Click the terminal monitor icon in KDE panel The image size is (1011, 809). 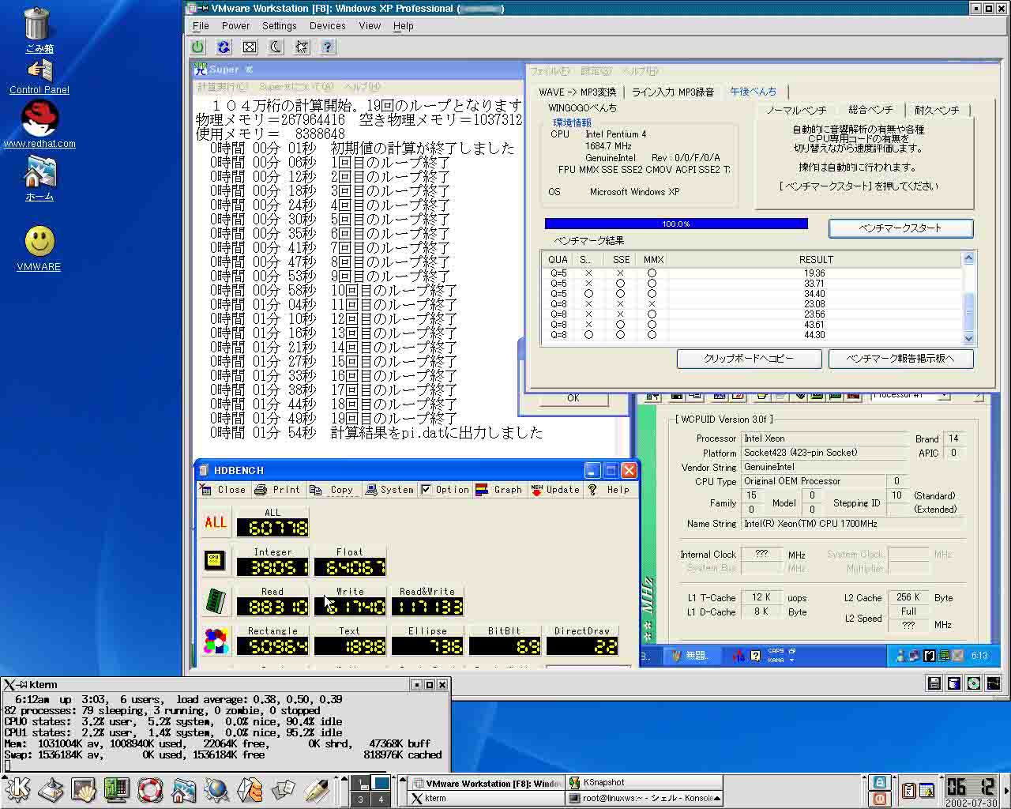click(x=117, y=788)
